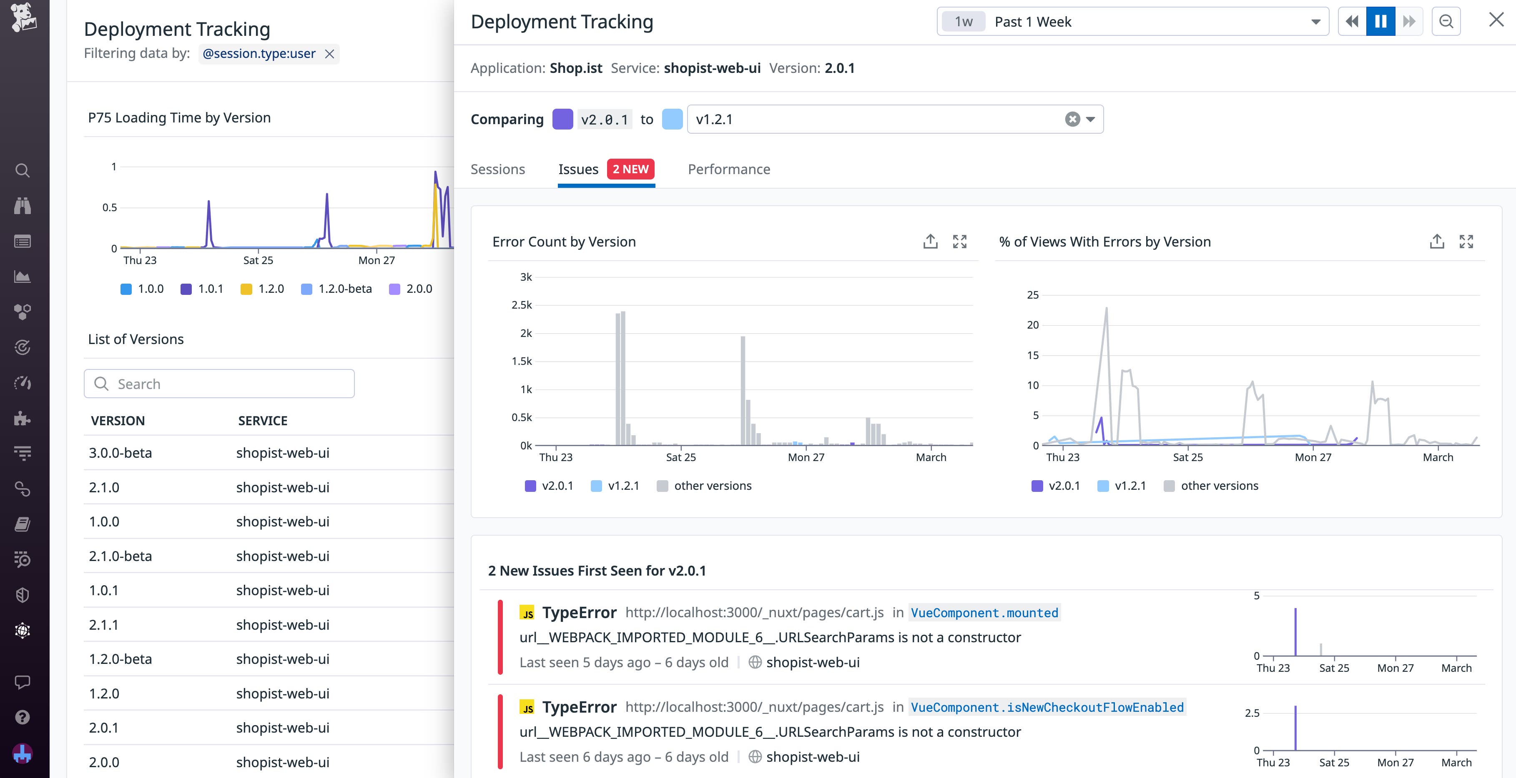Screen dimensions: 1516x778
Task: Open the Security shield icon in sidebar
Action: click(23, 595)
